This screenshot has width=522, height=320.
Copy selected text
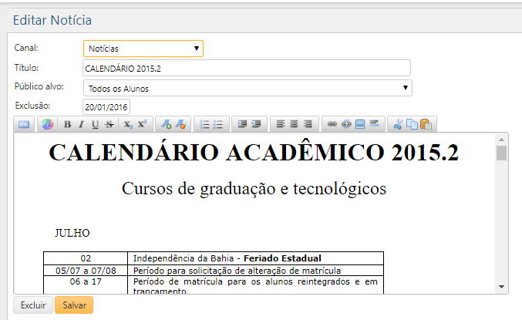click(413, 124)
